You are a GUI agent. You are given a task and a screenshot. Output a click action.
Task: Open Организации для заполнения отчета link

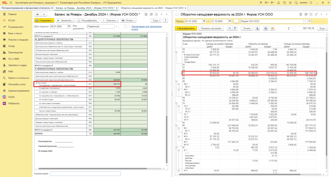(x=146, y=28)
